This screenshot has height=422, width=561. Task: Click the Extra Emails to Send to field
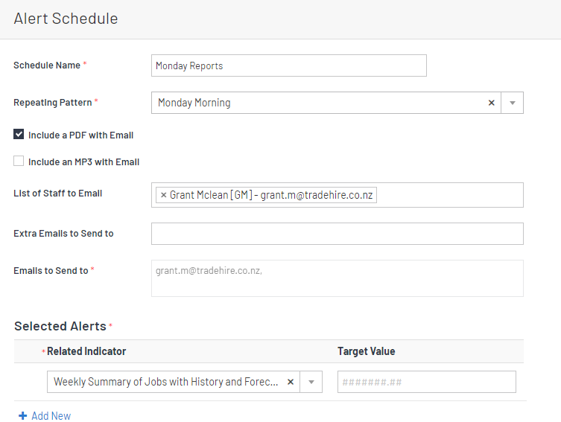click(x=337, y=233)
